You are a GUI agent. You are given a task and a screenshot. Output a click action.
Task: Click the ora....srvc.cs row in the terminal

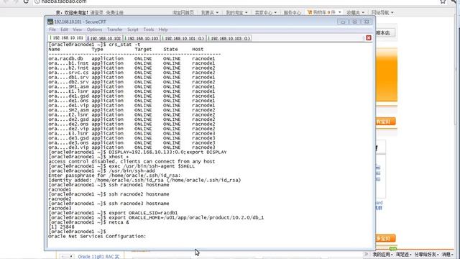[132, 73]
